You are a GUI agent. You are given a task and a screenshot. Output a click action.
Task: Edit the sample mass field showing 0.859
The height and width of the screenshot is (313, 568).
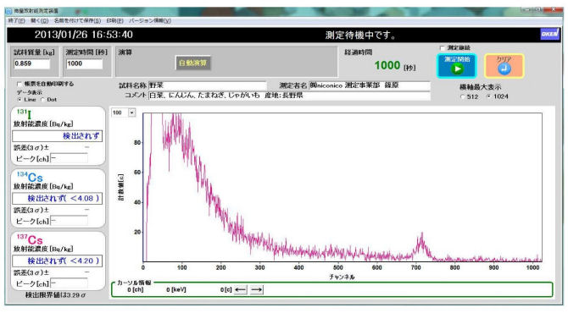[31, 63]
